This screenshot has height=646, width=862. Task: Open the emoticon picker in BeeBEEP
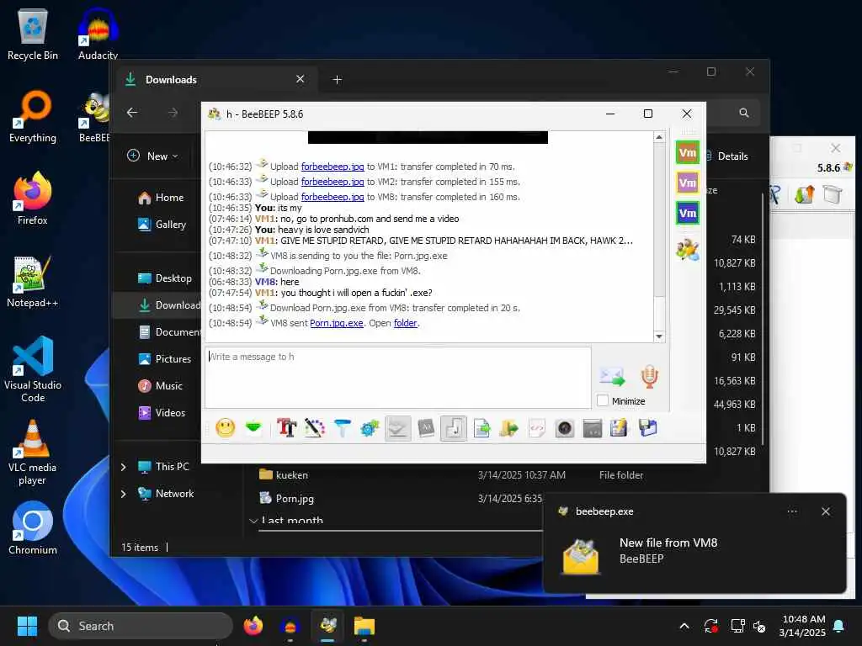[226, 428]
